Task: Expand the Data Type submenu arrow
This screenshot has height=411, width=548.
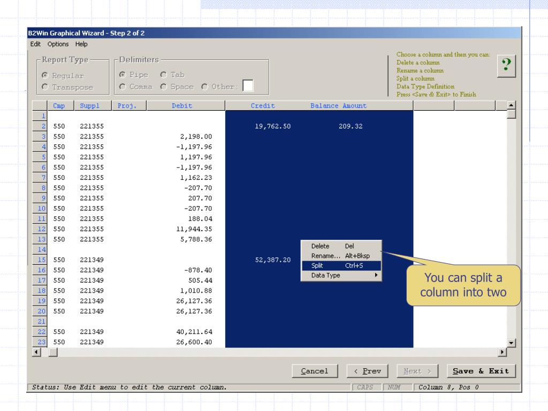Action: tap(376, 275)
